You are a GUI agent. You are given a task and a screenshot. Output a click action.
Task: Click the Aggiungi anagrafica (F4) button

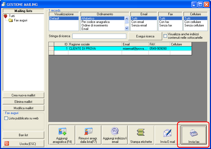[x=62, y=135]
